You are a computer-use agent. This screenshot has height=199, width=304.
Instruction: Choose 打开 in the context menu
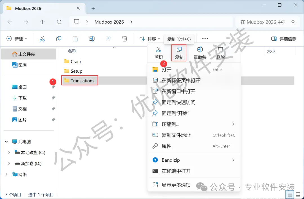coord(194,70)
